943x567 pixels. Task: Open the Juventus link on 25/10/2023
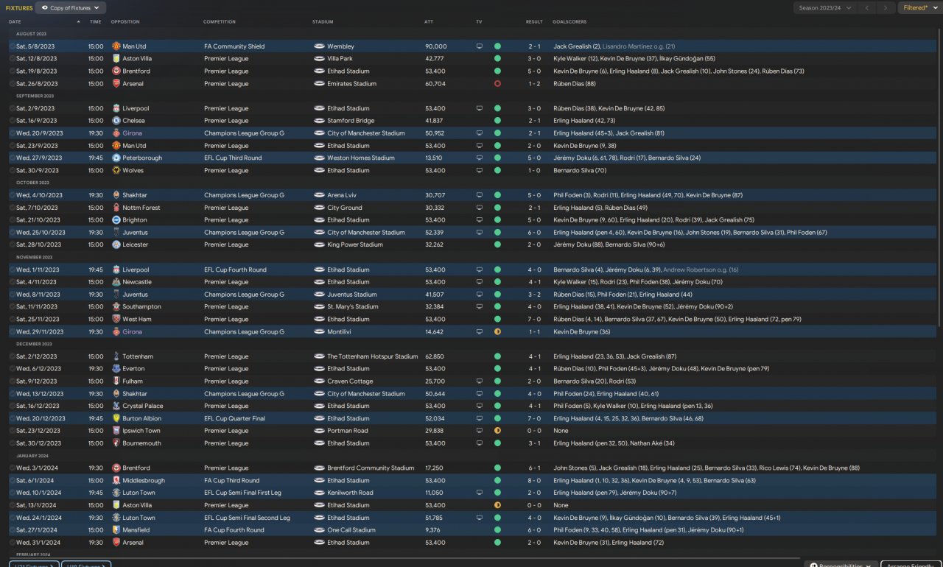click(x=135, y=232)
